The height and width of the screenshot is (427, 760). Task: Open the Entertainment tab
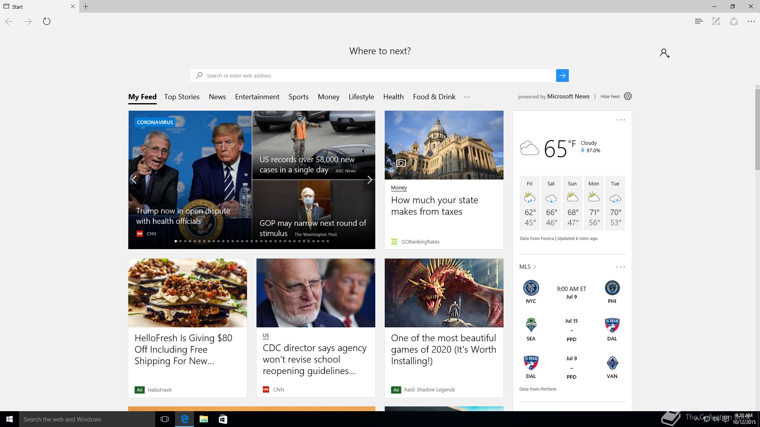tap(257, 97)
